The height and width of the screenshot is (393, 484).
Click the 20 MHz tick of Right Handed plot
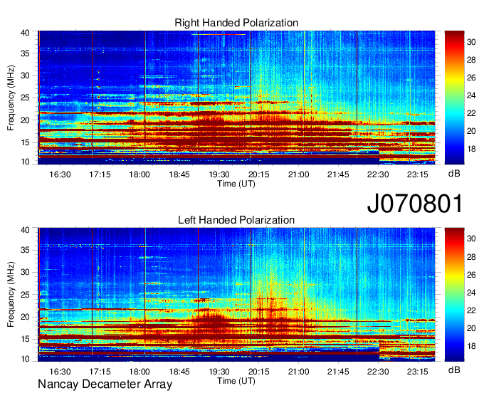tap(25, 121)
